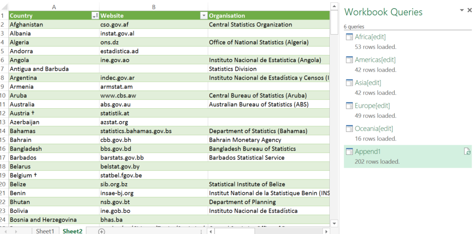Click the Oceania query table icon
This screenshot has width=474, height=234.
(349, 129)
